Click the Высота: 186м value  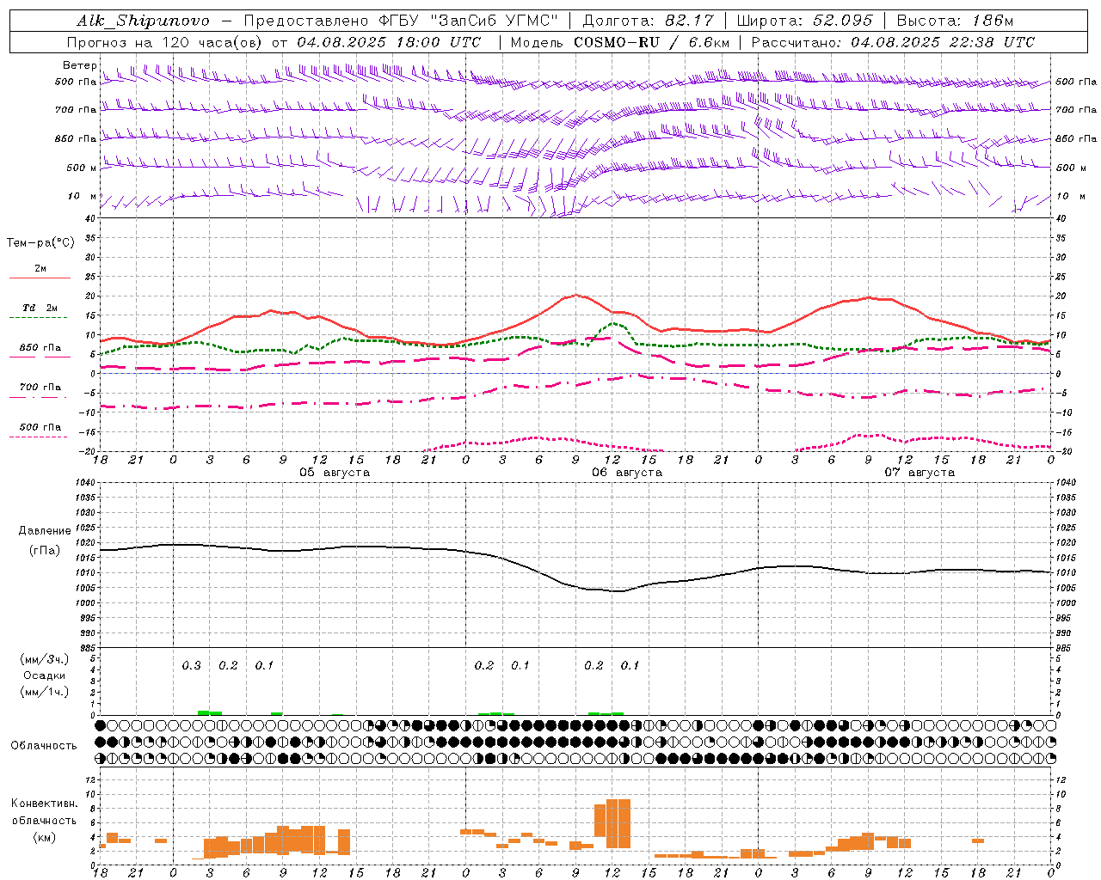(x=955, y=21)
